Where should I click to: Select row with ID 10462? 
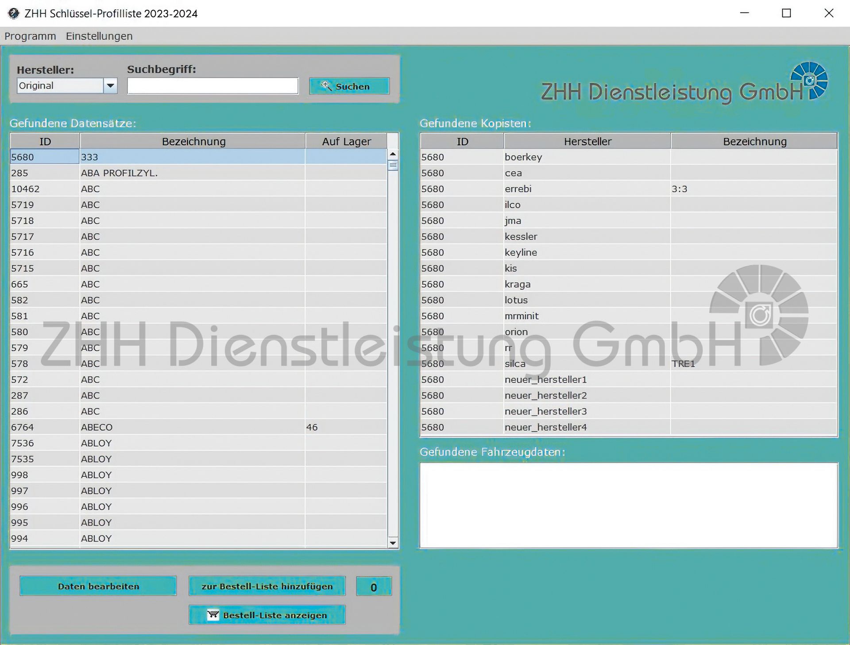(199, 189)
